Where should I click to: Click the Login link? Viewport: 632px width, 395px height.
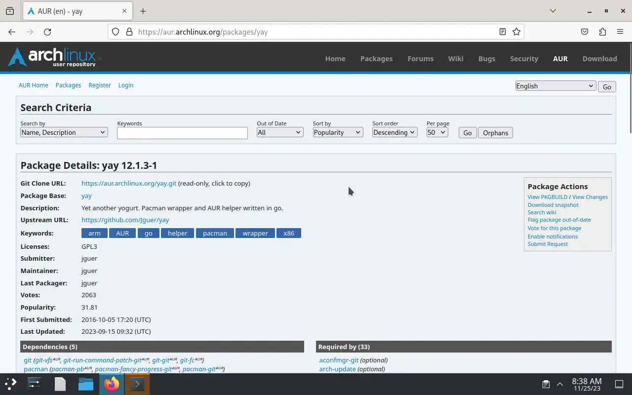[x=126, y=85]
